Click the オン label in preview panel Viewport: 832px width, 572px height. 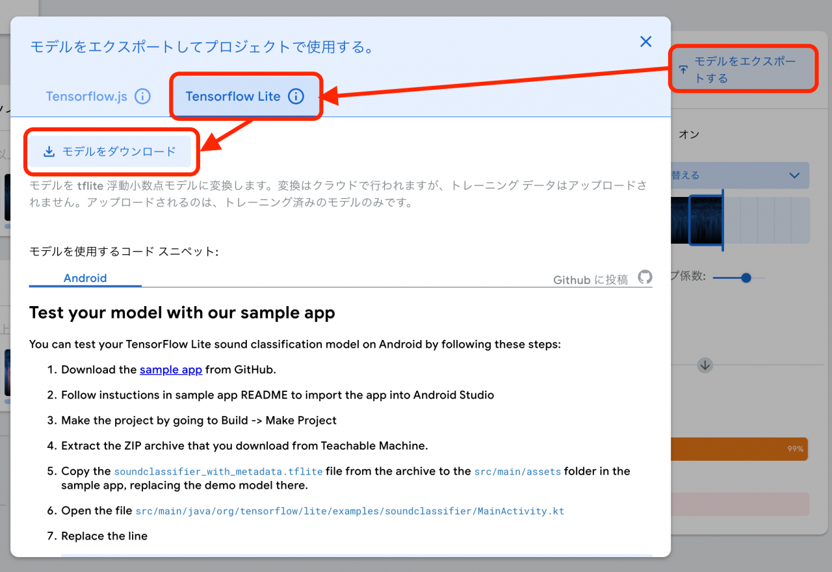click(689, 135)
